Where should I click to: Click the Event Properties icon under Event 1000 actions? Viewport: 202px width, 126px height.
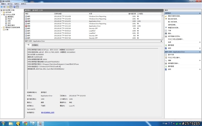[x=166, y=54]
